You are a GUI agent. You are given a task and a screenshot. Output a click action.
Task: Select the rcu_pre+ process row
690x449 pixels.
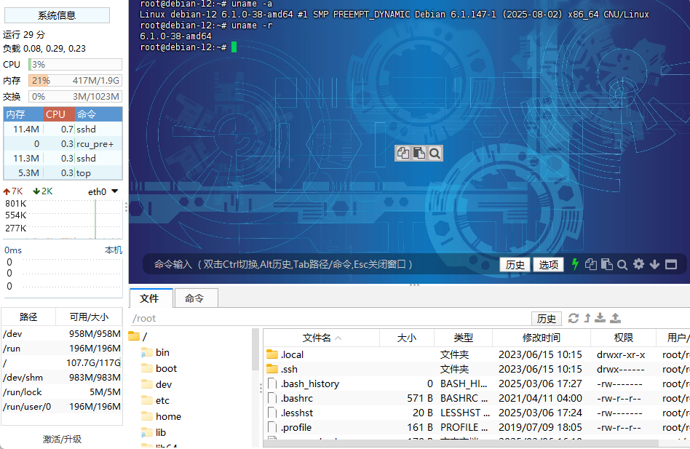63,144
